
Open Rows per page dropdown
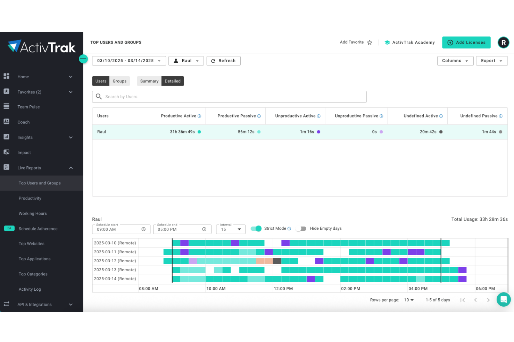pos(409,300)
